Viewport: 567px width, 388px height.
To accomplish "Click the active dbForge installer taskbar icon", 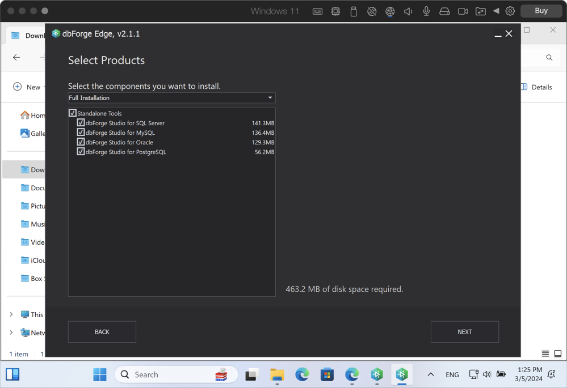I will point(402,374).
